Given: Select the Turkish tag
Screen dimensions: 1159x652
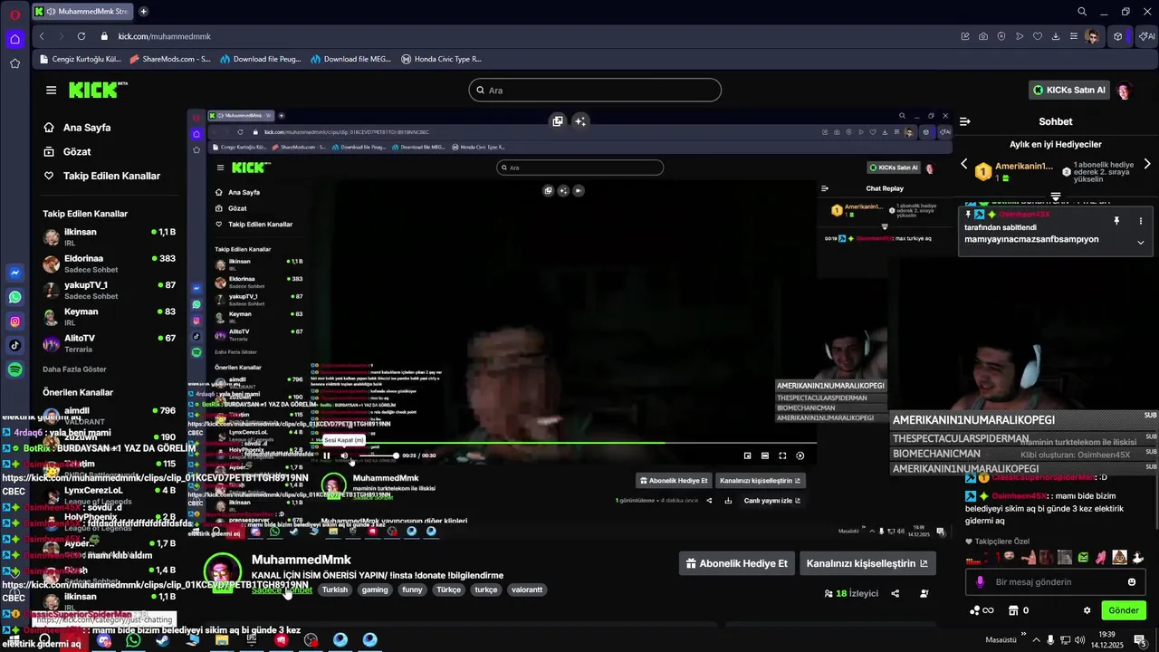Looking at the screenshot, I should pos(334,590).
